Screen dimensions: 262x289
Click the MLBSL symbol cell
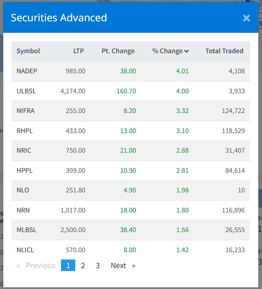(27, 230)
